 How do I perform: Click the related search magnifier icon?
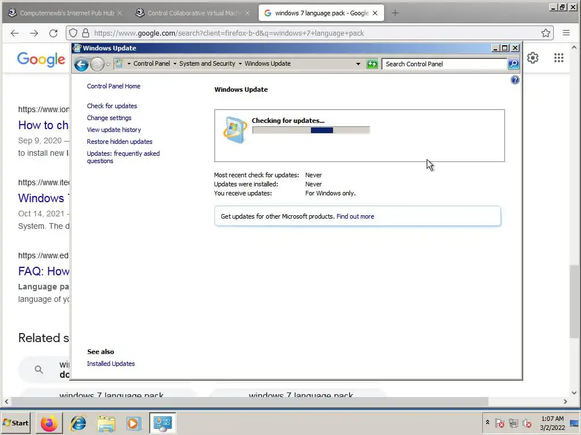pyautogui.click(x=39, y=369)
